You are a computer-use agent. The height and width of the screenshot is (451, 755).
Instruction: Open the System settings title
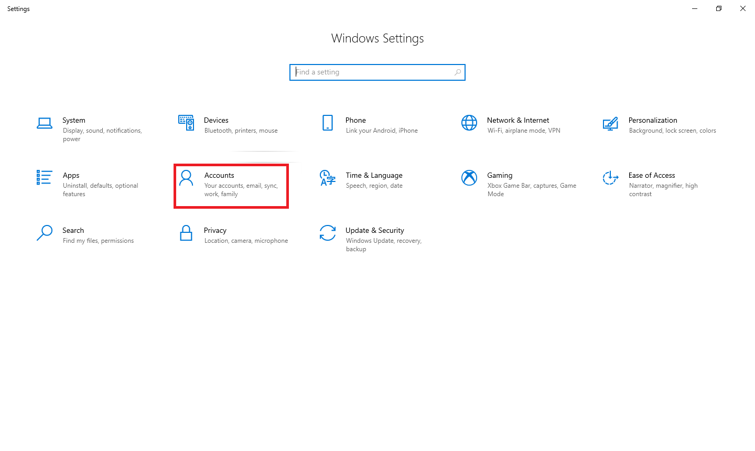click(x=74, y=120)
